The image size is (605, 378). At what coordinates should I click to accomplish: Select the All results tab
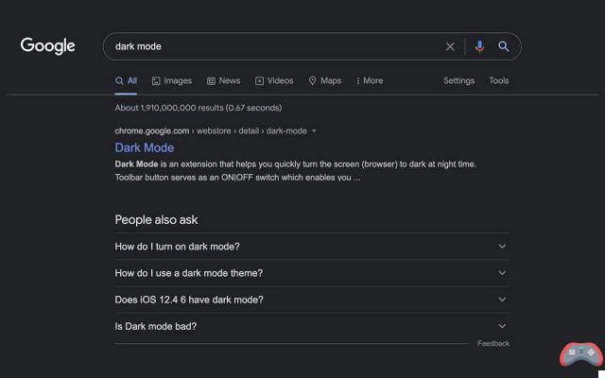click(x=126, y=81)
